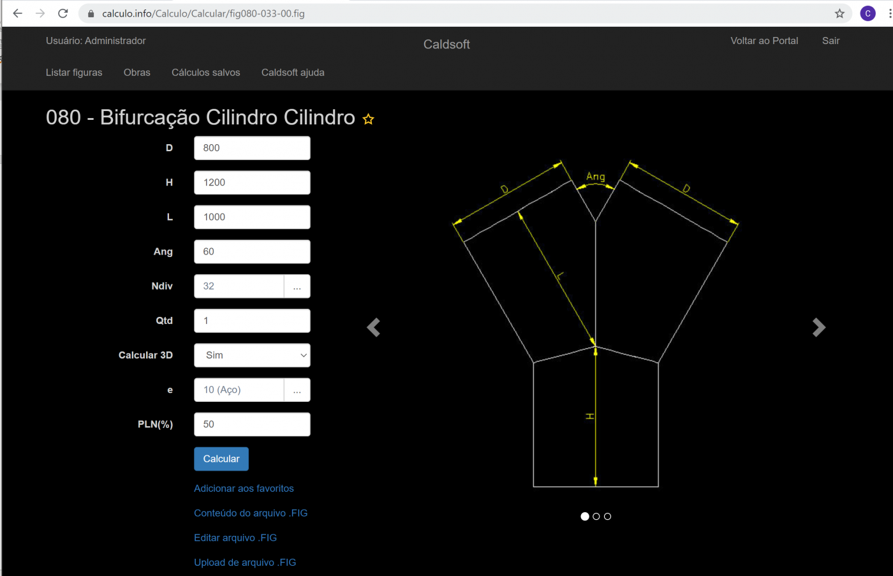Focus the PLN(%) input field
This screenshot has width=893, height=576.
(252, 424)
